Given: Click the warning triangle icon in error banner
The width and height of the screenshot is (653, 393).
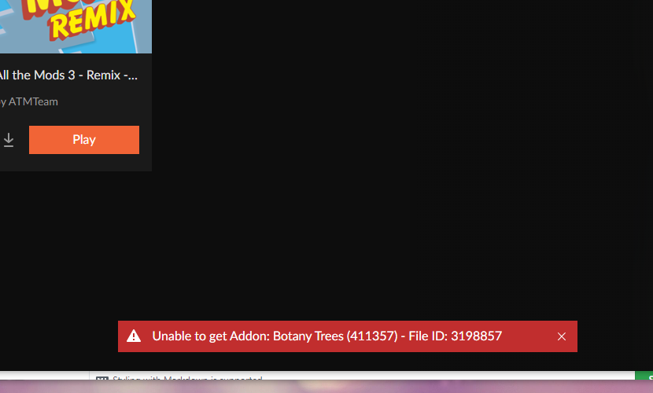Looking at the screenshot, I should (134, 336).
